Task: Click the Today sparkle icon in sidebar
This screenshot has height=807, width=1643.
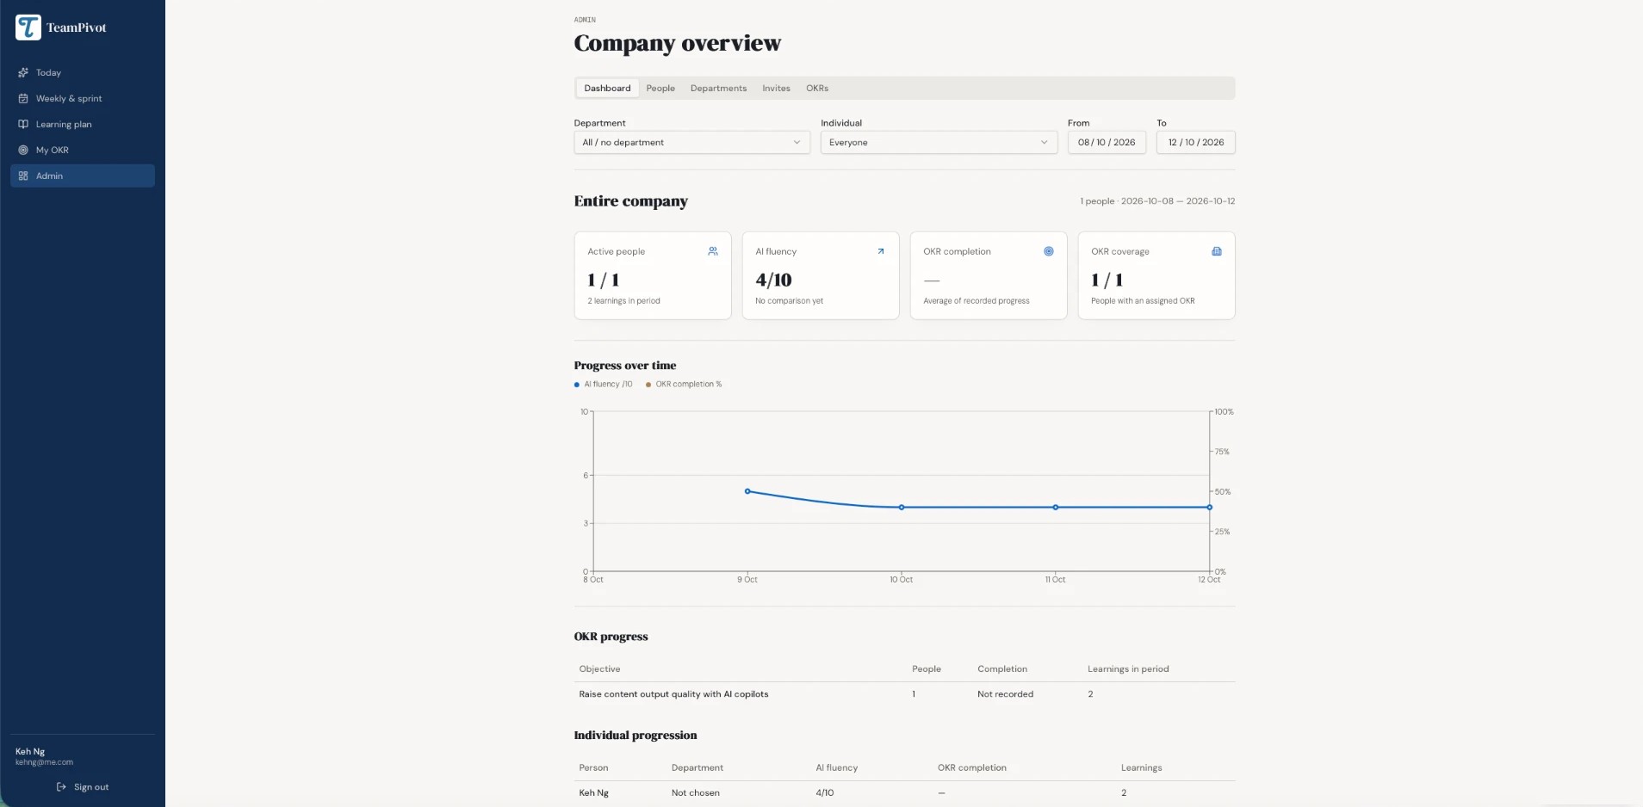Action: [23, 72]
